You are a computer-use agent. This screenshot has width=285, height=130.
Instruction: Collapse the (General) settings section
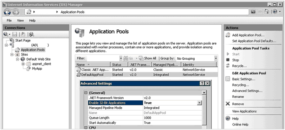pyautogui.click(x=86, y=93)
